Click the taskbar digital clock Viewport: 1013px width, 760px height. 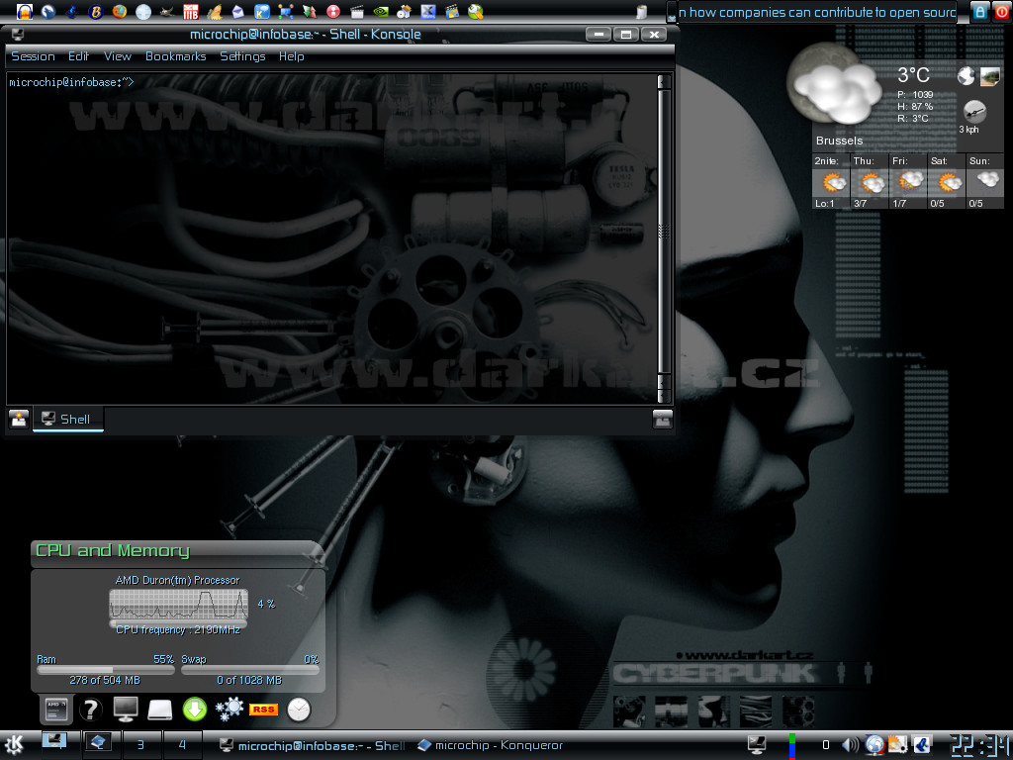pyautogui.click(x=978, y=745)
